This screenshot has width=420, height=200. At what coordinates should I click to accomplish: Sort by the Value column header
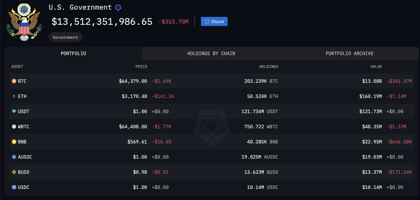(x=376, y=66)
